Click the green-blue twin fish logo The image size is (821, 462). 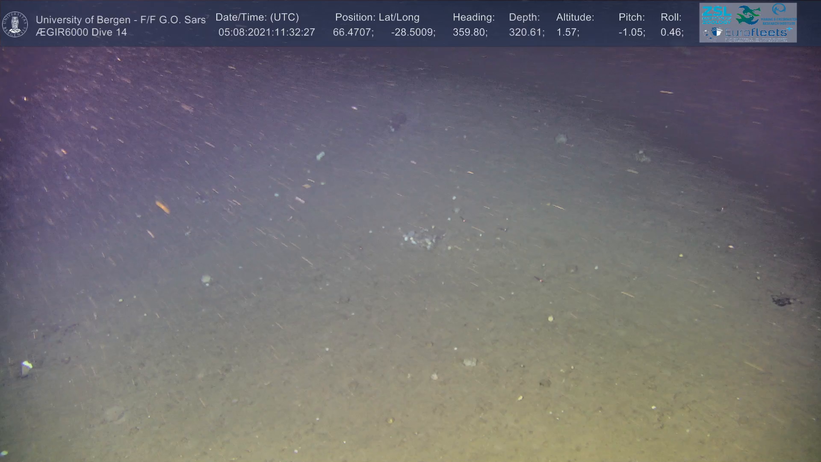pos(748,15)
